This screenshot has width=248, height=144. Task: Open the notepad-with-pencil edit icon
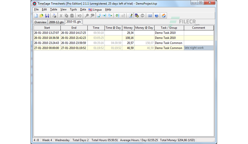coord(131,15)
